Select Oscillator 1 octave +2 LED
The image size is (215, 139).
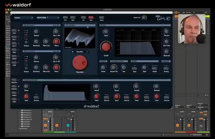tap(25, 31)
